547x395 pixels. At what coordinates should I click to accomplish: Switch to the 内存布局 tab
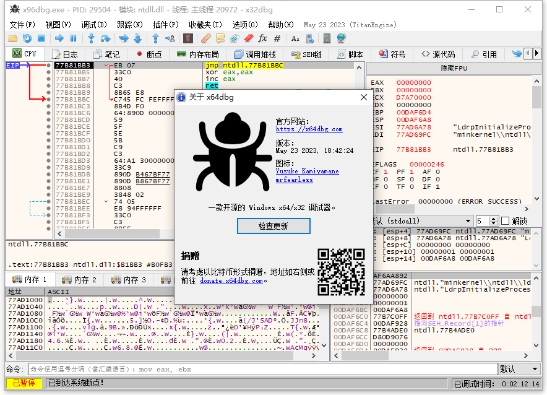pos(198,54)
